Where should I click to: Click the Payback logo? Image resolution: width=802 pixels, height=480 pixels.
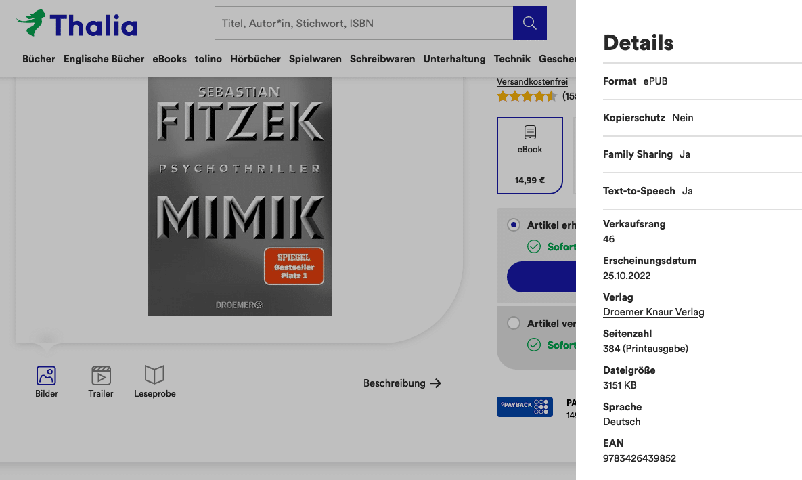click(525, 407)
